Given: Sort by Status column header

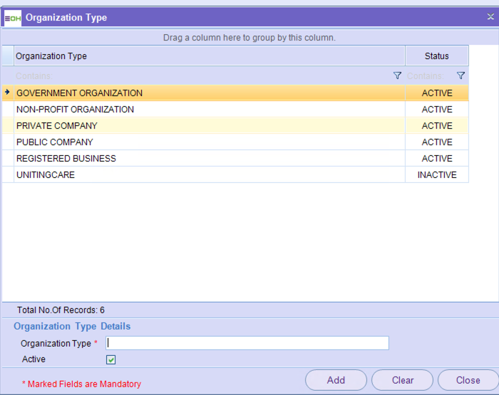Looking at the screenshot, I should pyautogui.click(x=436, y=56).
